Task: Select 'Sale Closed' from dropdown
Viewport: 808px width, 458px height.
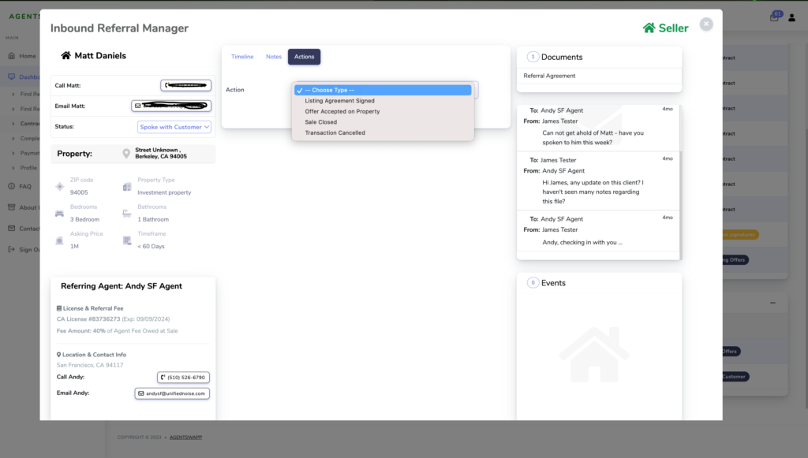Action: 383,122
